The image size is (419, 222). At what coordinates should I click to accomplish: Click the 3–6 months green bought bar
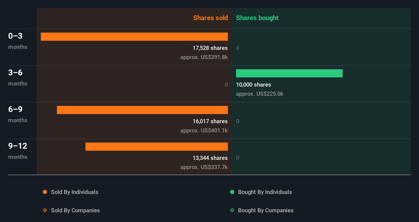pos(289,73)
